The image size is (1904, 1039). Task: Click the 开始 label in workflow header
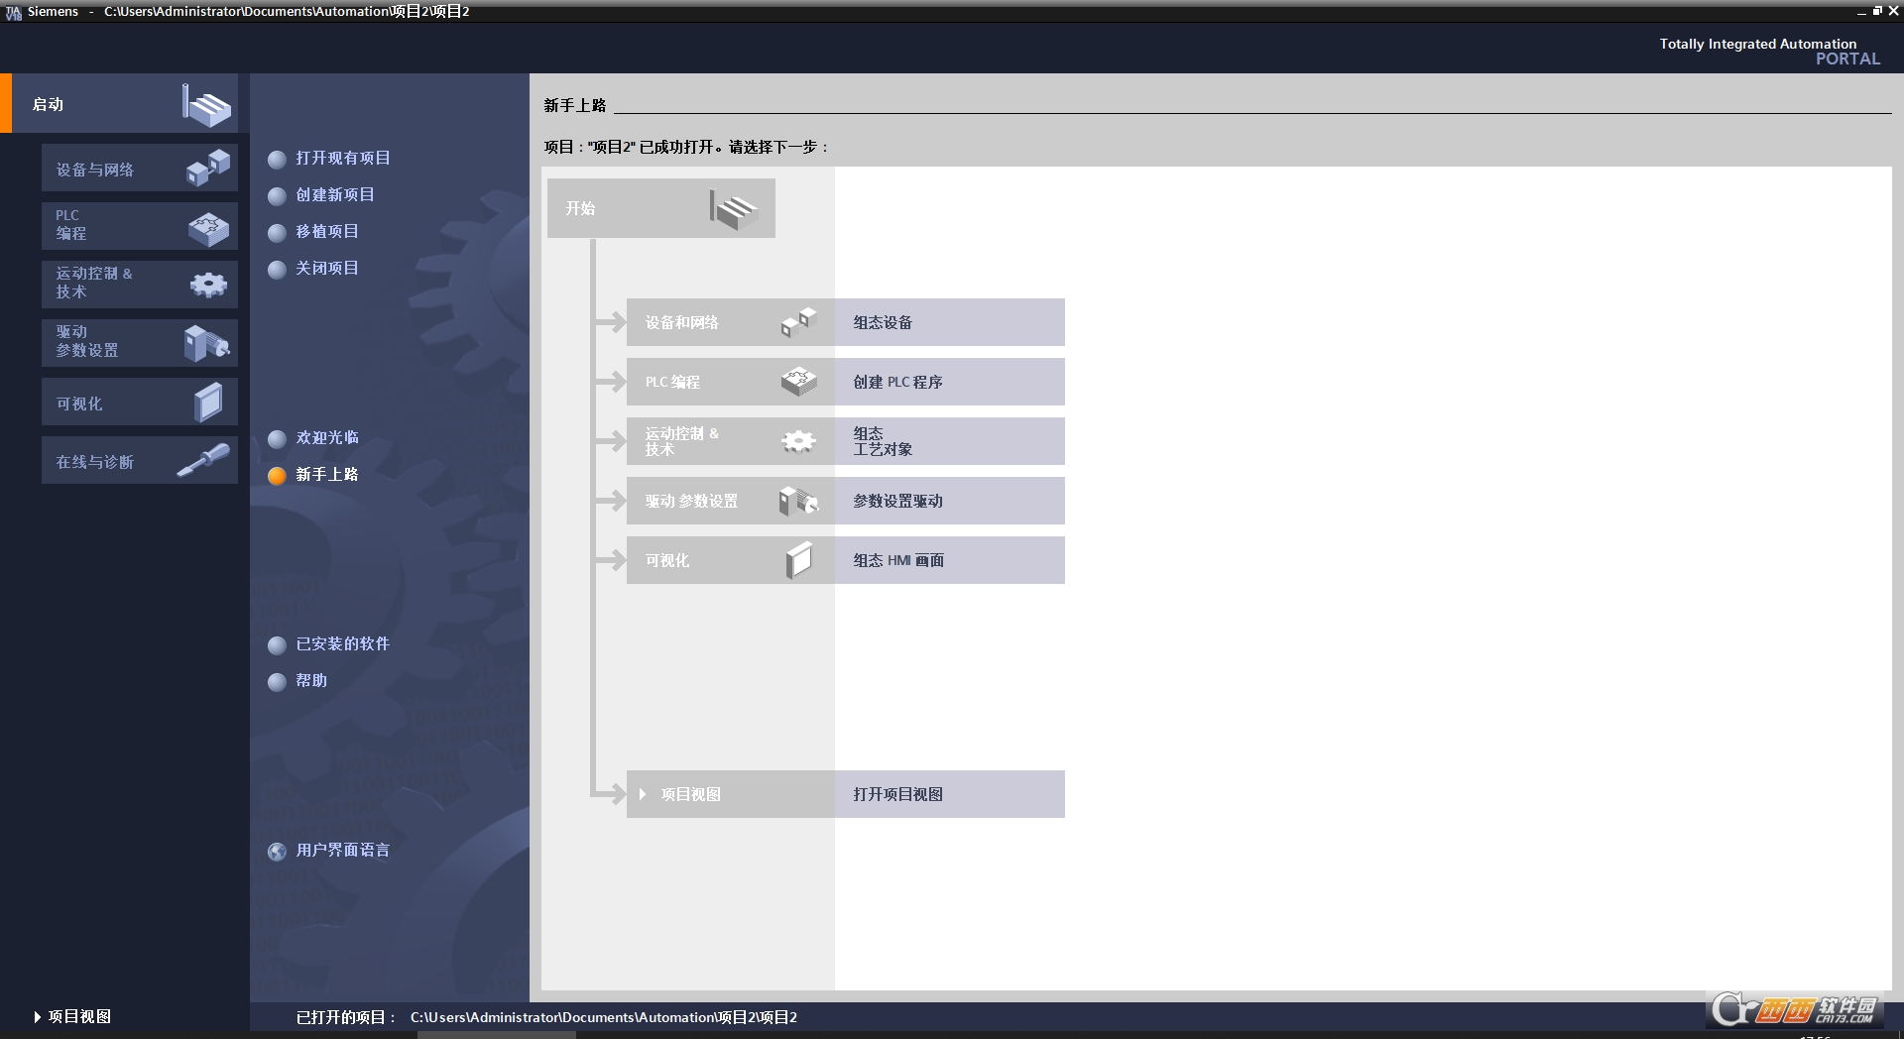[580, 209]
